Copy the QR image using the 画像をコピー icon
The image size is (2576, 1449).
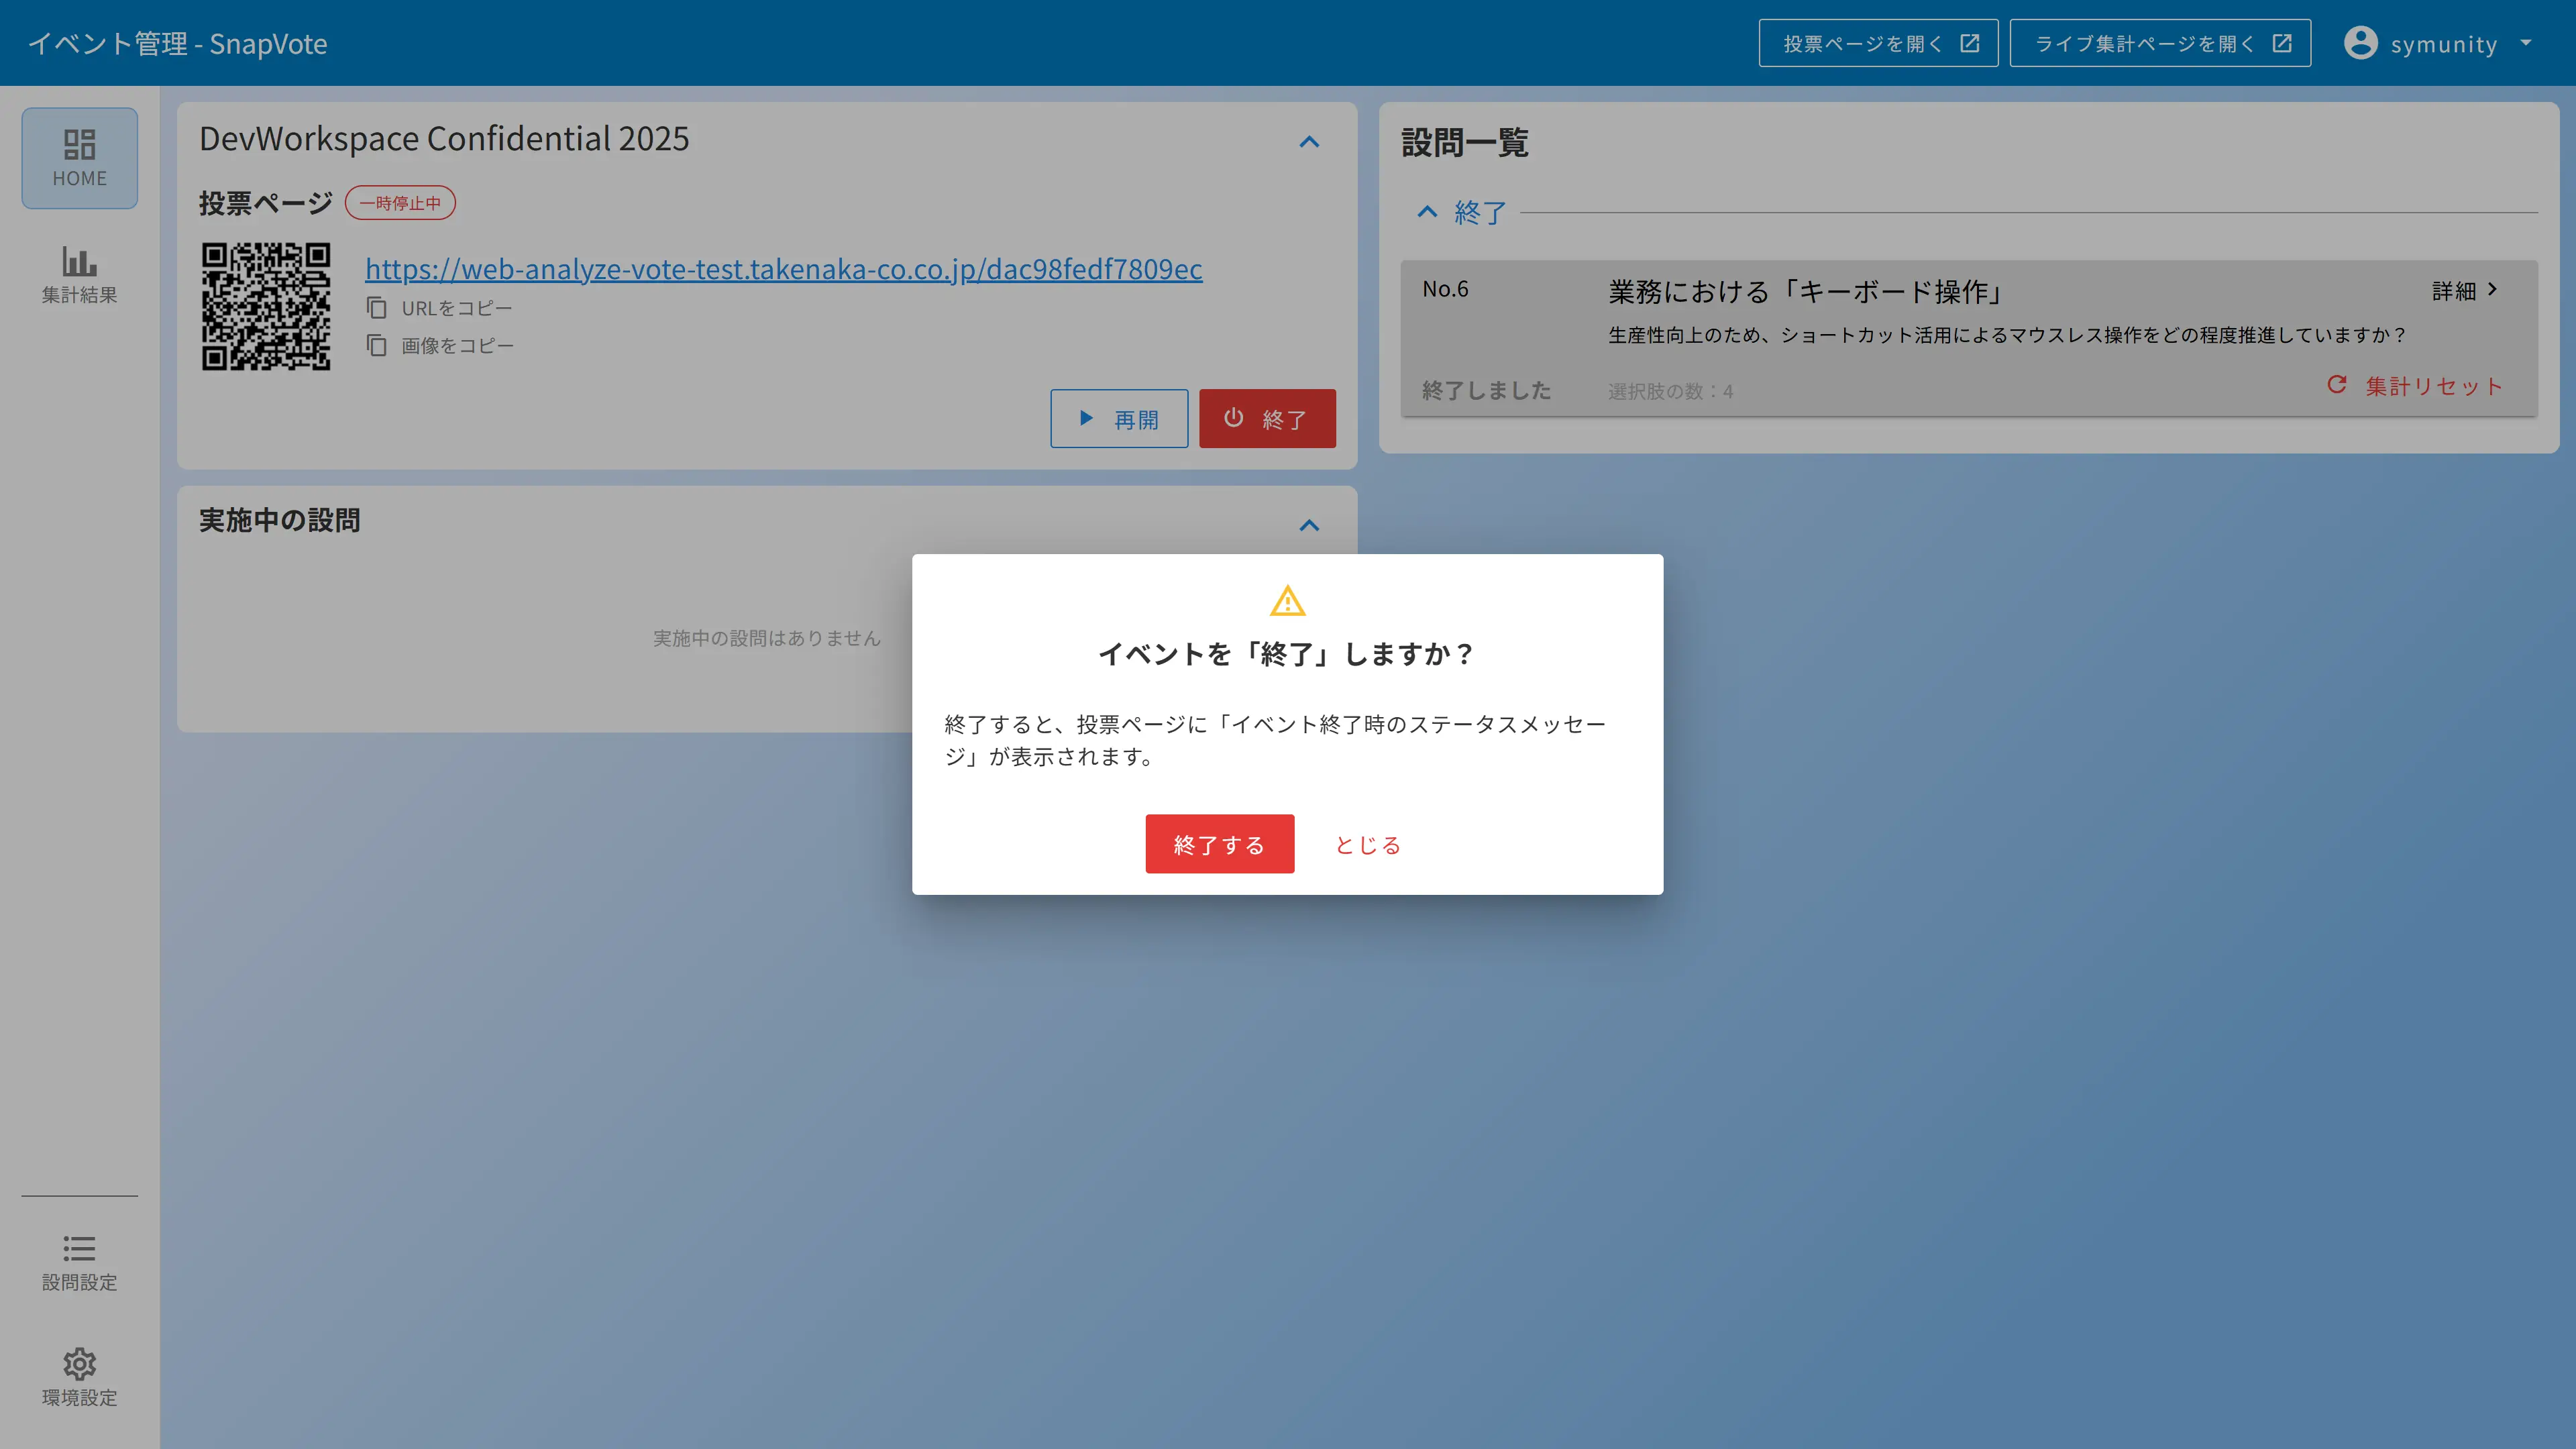click(x=377, y=344)
